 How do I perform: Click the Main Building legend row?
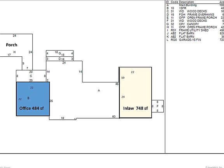tap(195, 5)
